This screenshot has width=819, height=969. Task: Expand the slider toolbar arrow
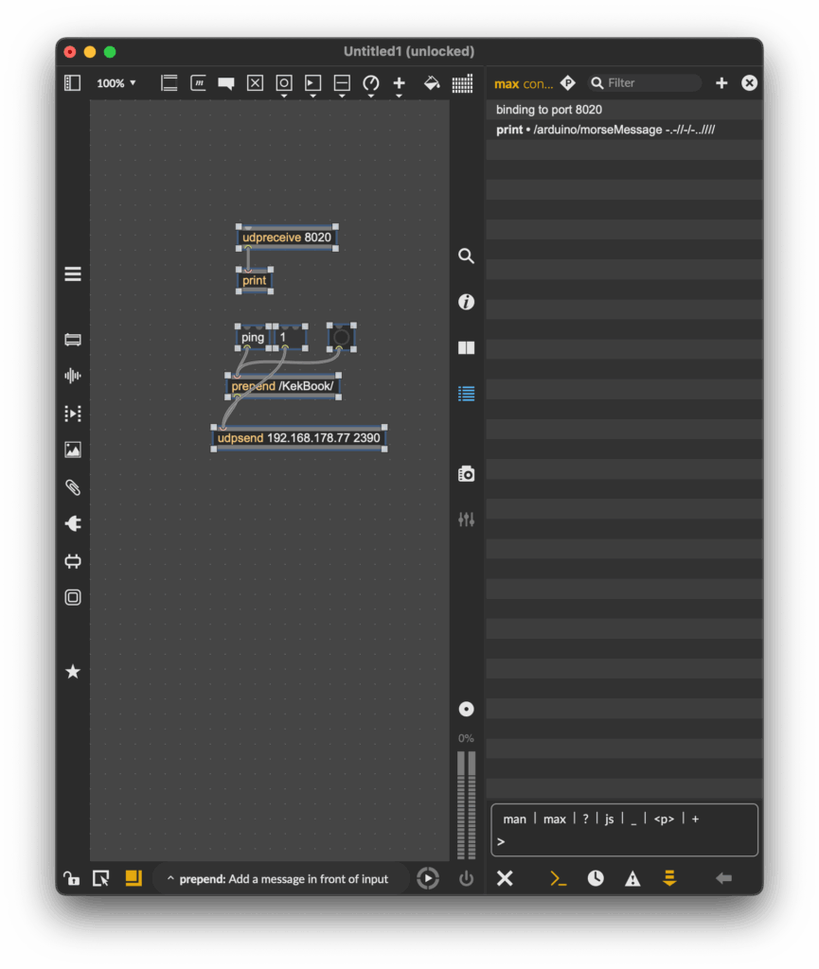click(x=342, y=97)
